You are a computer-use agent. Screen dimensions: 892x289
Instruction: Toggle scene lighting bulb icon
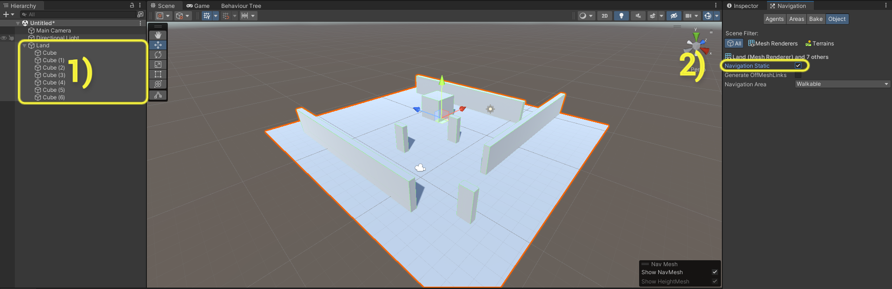(x=621, y=16)
